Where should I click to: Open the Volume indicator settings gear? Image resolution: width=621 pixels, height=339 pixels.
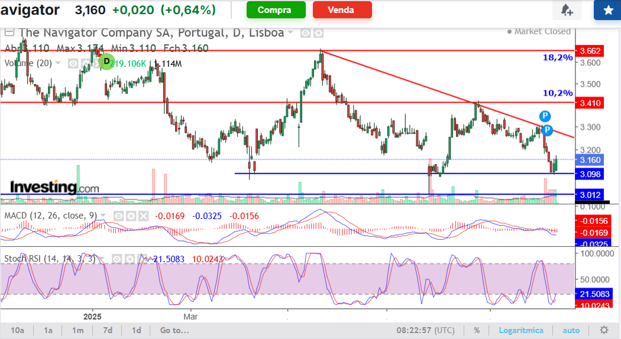[85, 63]
